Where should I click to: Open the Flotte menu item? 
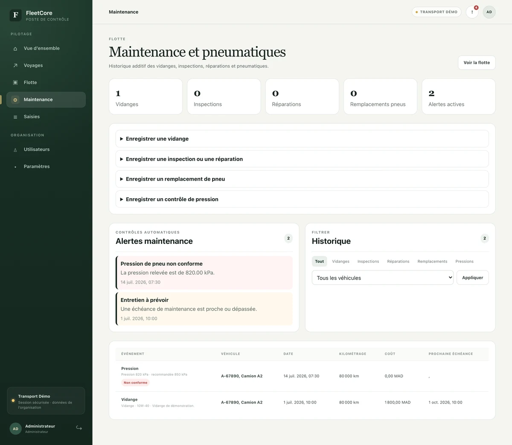coord(46,82)
